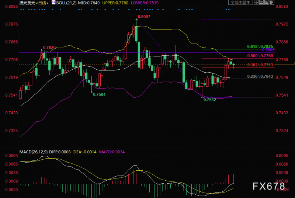Click the jump-to-start chart icon
Screen dimensions: 295x198
[x=261, y=2]
